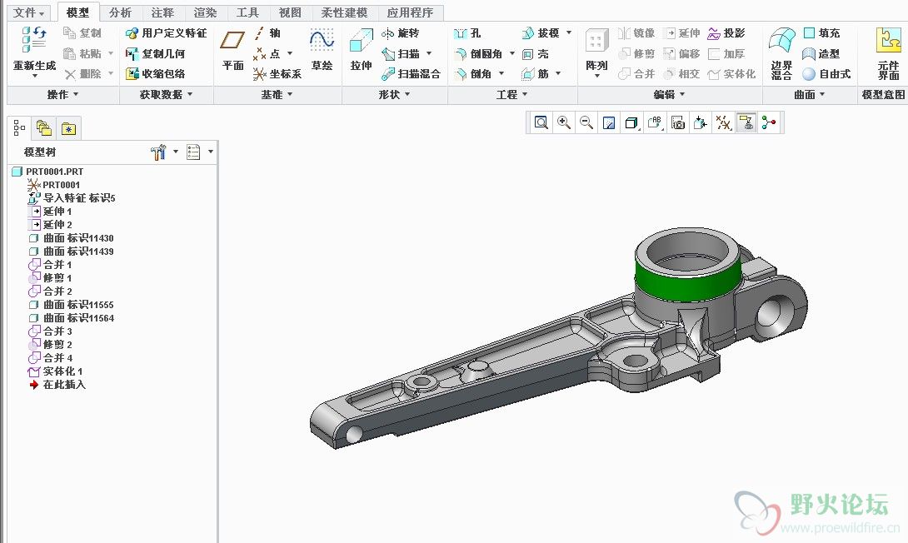Open the view manager camera icon
This screenshot has width=908, height=543.
click(x=677, y=122)
